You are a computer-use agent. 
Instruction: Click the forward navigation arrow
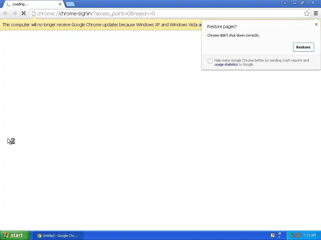pos(14,13)
